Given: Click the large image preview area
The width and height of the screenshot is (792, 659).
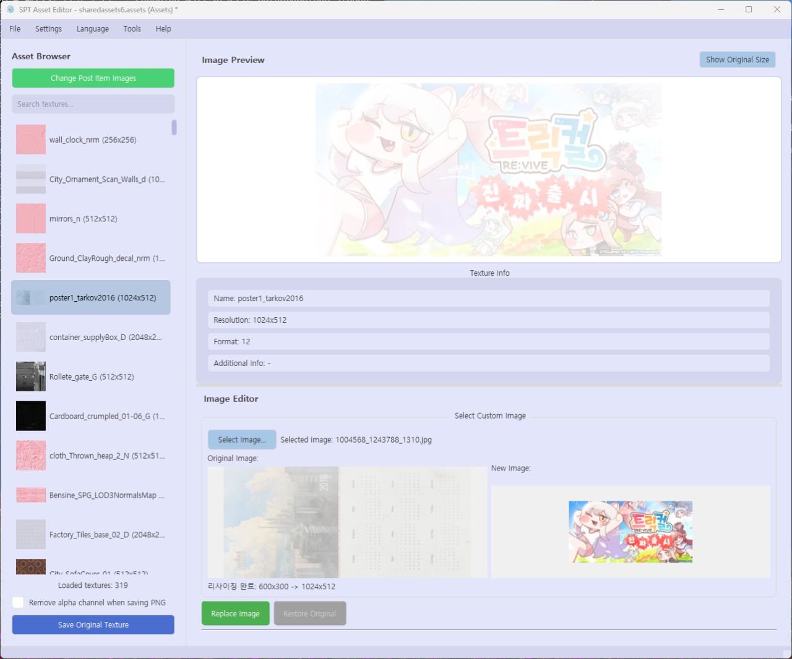Looking at the screenshot, I should click(x=489, y=170).
